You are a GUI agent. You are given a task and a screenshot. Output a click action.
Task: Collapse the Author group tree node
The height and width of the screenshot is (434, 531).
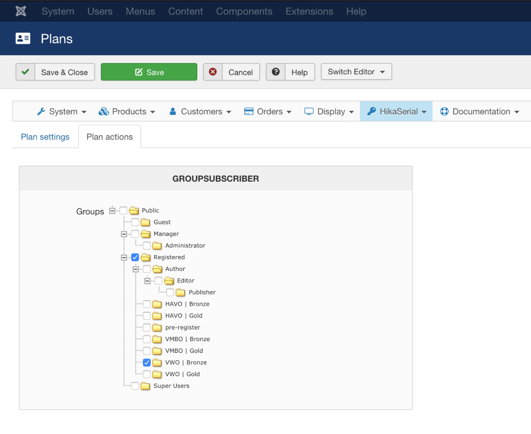point(136,269)
